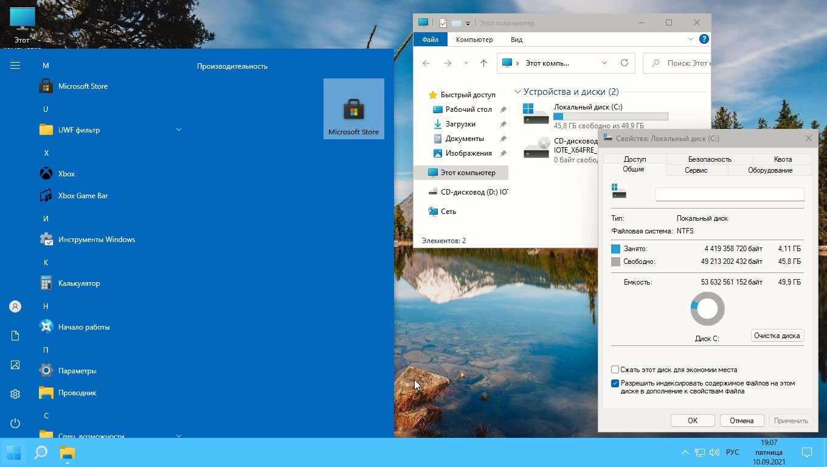Launch Калькулятор app from Start list
The image size is (827, 467).
pos(78,283)
